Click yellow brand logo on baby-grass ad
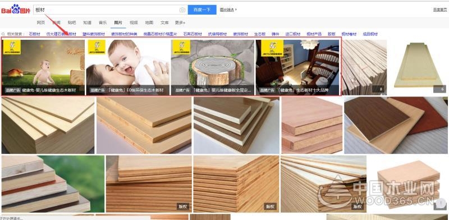The width and height of the screenshot is (449, 220). point(12,47)
